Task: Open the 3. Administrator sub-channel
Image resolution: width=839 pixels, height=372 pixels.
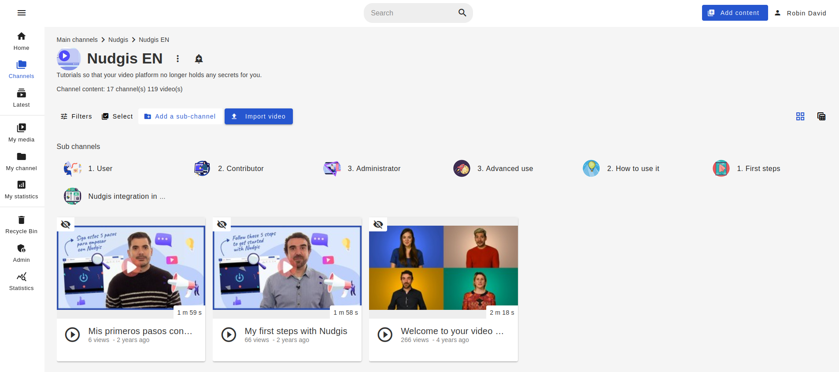Action: pos(374,168)
